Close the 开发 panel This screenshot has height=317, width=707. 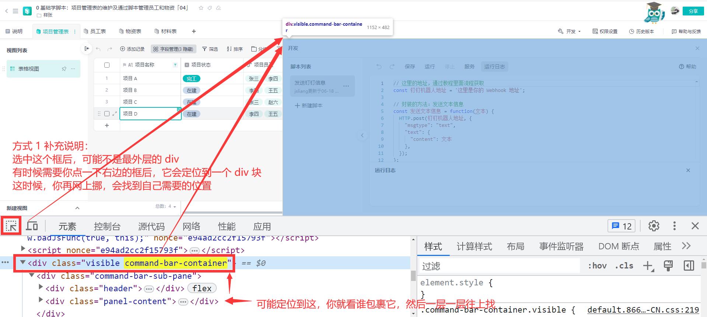pos(697,48)
